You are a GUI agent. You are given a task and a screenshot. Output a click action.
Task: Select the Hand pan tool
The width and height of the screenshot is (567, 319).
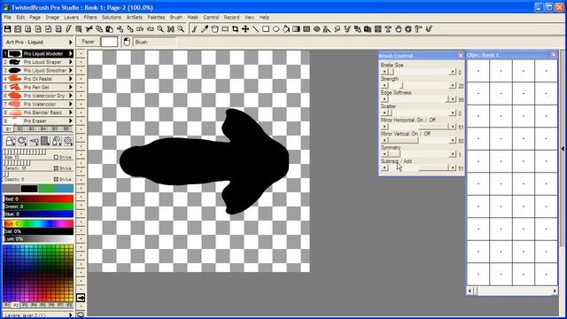pyautogui.click(x=398, y=29)
